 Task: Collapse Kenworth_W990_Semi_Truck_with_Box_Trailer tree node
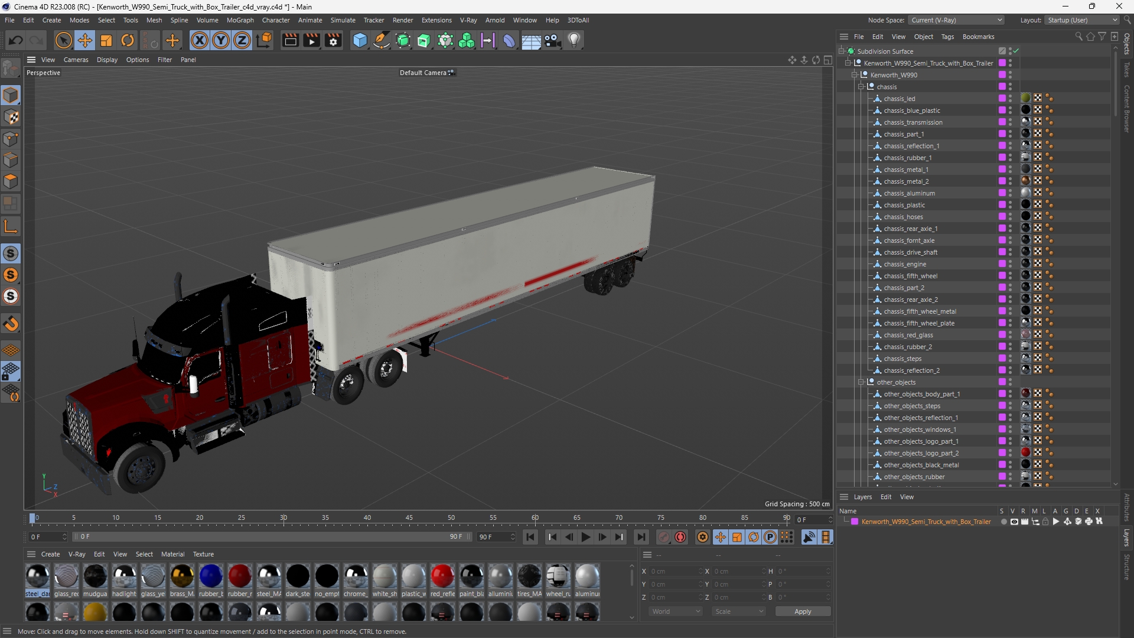coord(848,63)
